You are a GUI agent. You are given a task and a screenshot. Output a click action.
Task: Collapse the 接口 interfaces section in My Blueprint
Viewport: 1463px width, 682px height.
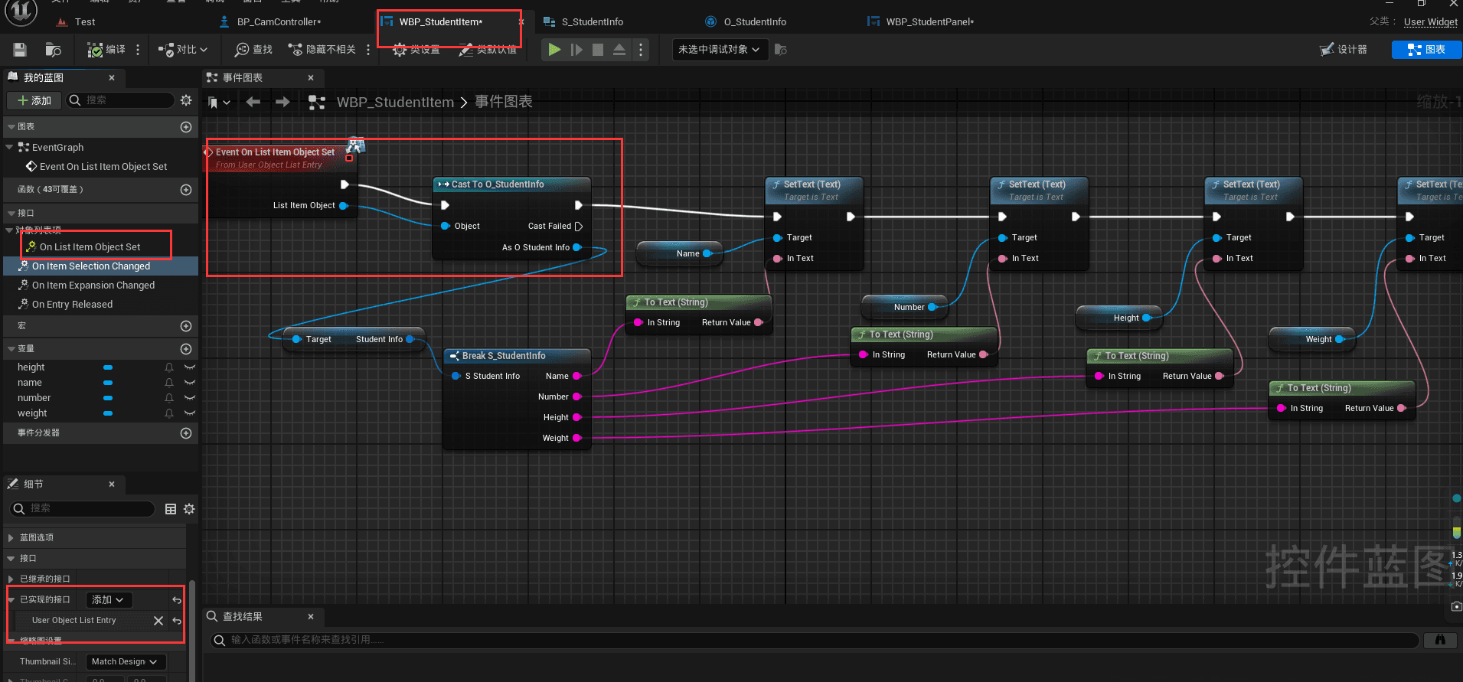click(x=11, y=214)
